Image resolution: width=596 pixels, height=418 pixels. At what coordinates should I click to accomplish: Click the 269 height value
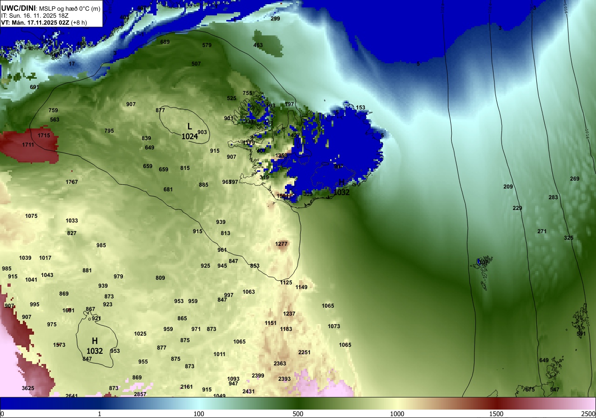[575, 179]
